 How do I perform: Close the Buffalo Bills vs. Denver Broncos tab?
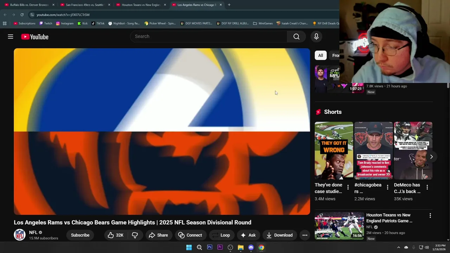pyautogui.click(x=53, y=5)
